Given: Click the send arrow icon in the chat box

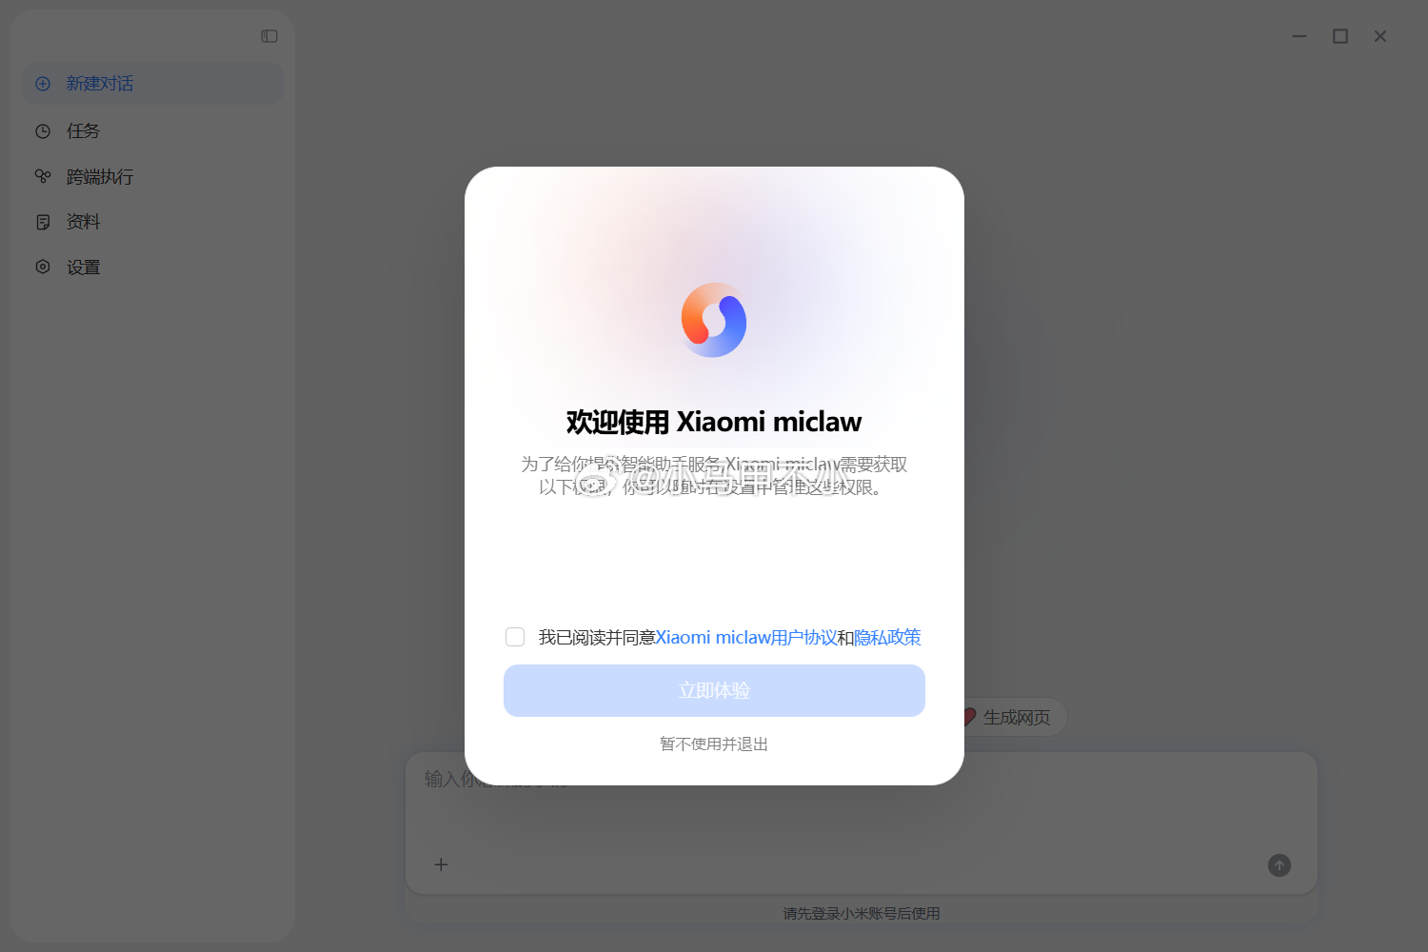Looking at the screenshot, I should (x=1279, y=865).
